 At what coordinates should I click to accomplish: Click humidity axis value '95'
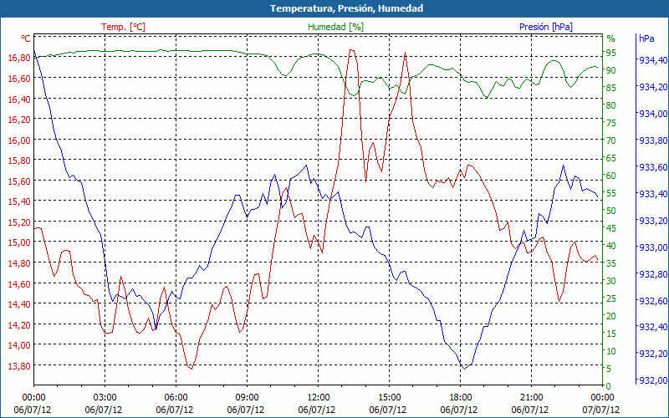click(611, 53)
